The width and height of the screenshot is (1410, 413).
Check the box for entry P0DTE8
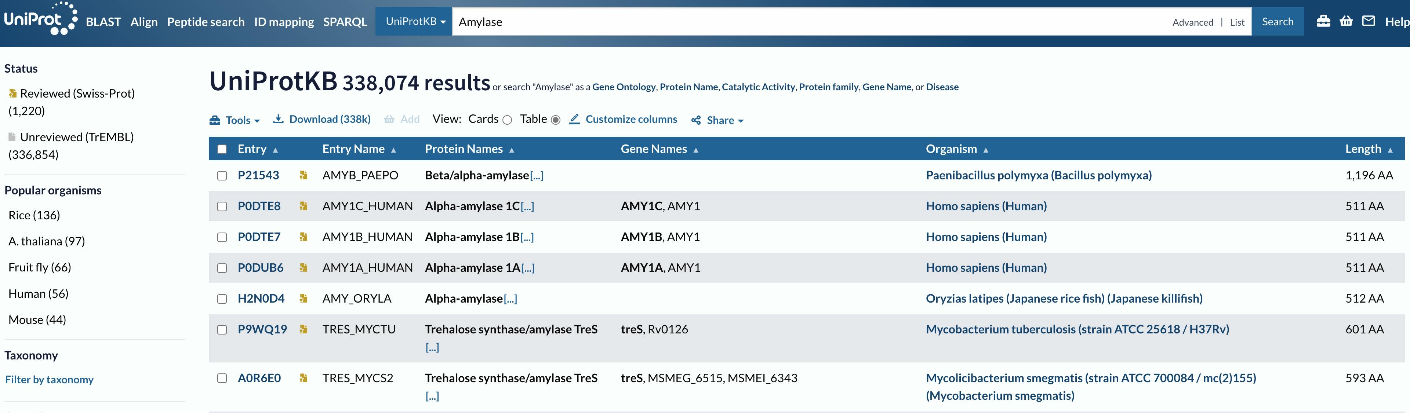tap(222, 206)
